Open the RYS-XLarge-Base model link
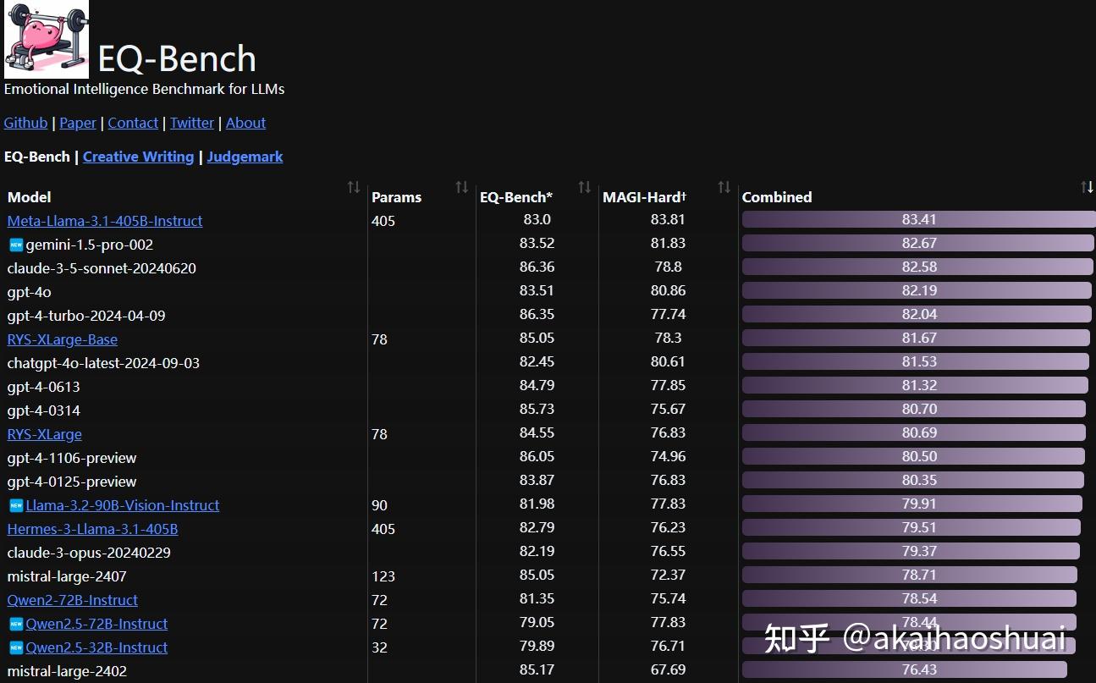 click(63, 339)
